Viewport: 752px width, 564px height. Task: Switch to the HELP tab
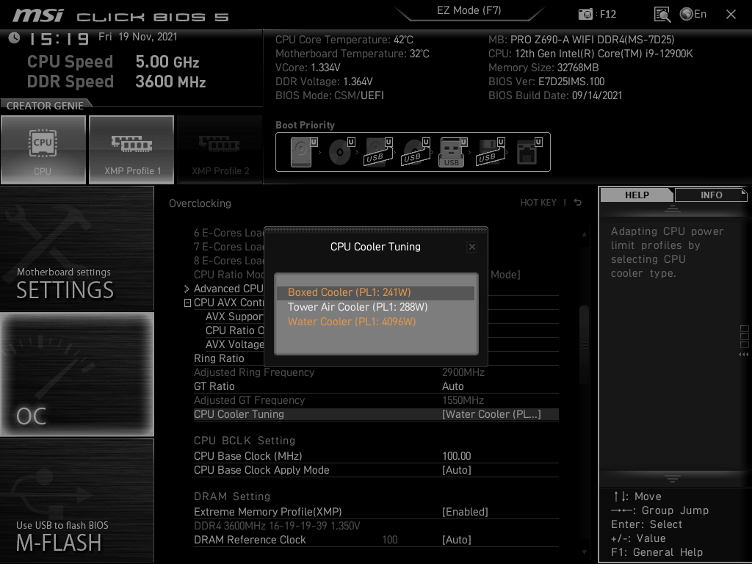[637, 195]
